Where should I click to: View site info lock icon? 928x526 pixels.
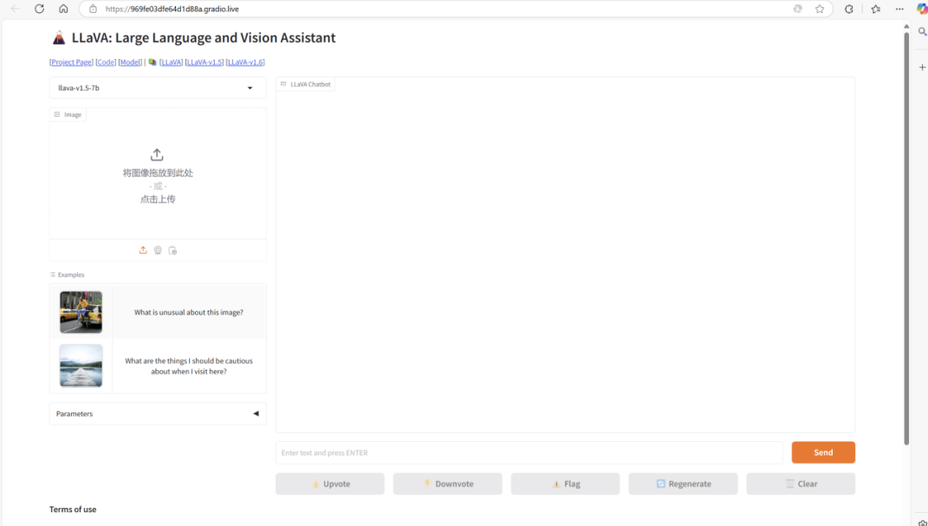click(x=93, y=9)
